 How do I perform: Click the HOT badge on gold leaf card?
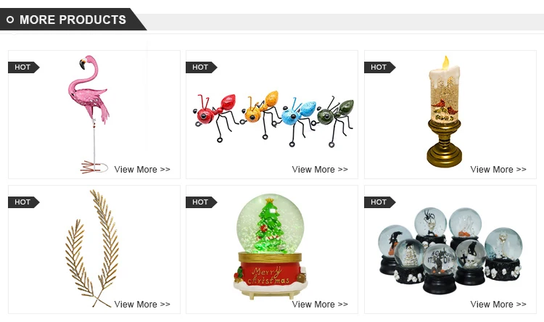24,202
